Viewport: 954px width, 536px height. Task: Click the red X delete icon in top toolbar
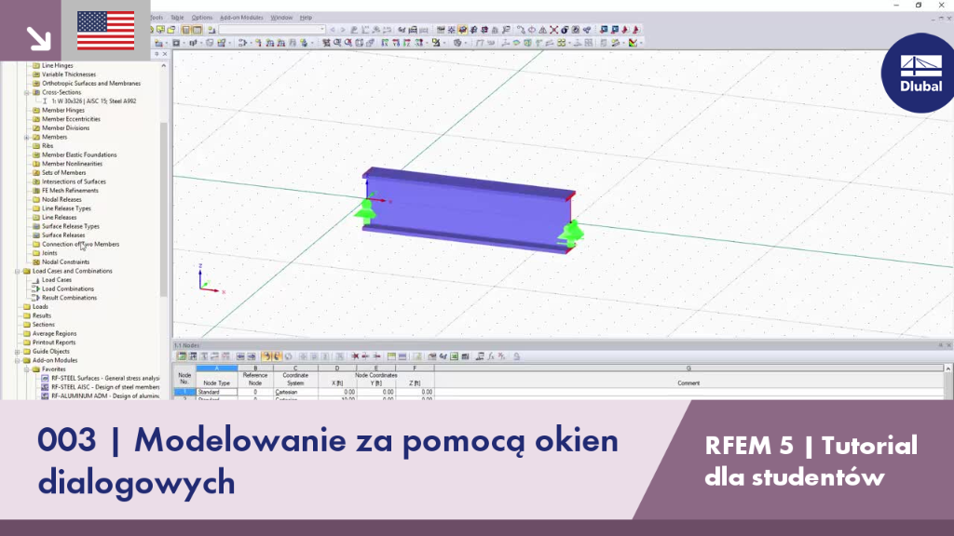tap(553, 29)
